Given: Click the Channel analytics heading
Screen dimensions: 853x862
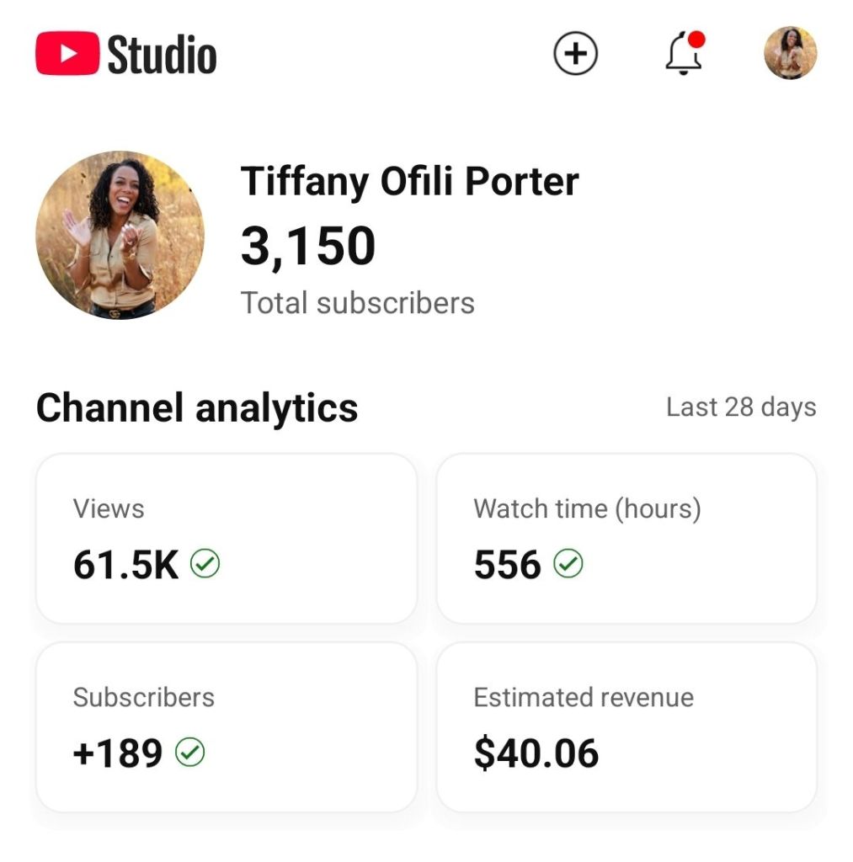Looking at the screenshot, I should tap(197, 407).
